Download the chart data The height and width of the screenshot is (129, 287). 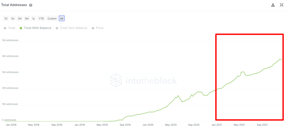(273, 5)
